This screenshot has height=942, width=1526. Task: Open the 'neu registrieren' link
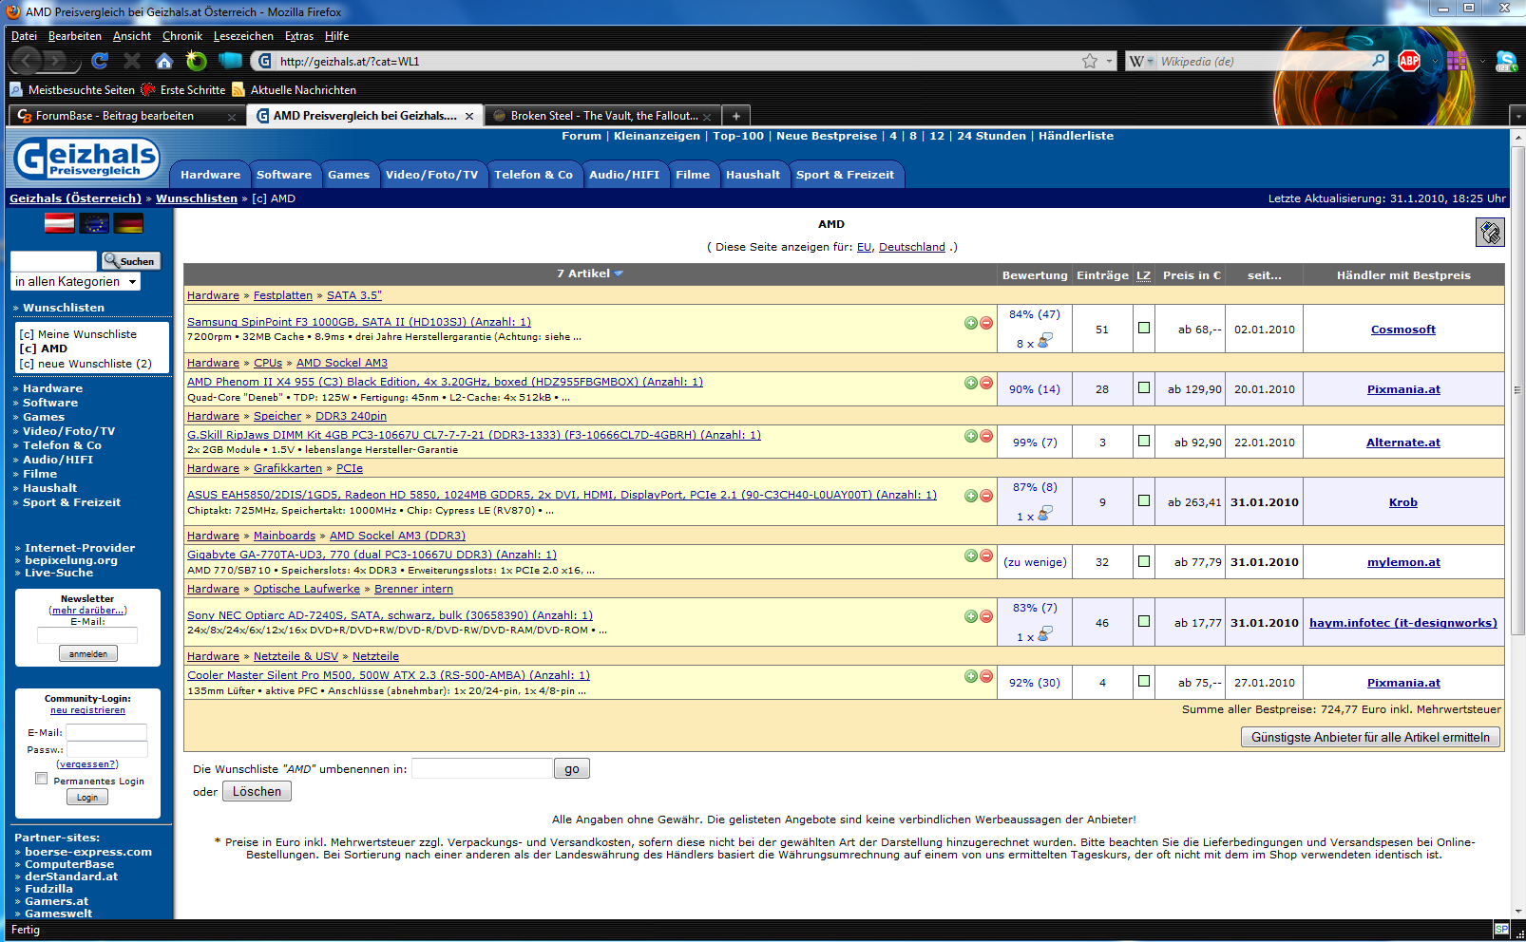click(87, 710)
